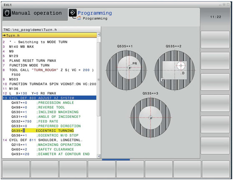This screenshot has width=233, height=180.
Task: Click the small house icon beside Programming
Action: coord(79,18)
